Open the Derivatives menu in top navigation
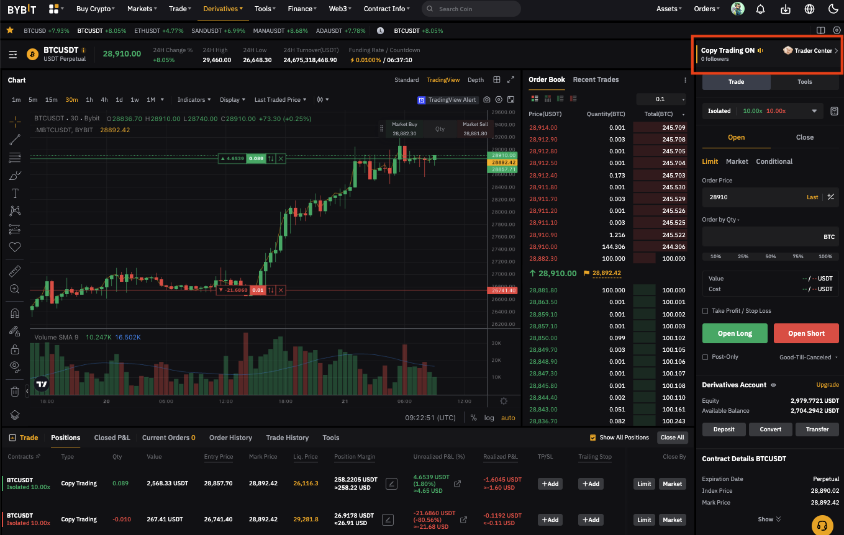844x535 pixels. (224, 9)
